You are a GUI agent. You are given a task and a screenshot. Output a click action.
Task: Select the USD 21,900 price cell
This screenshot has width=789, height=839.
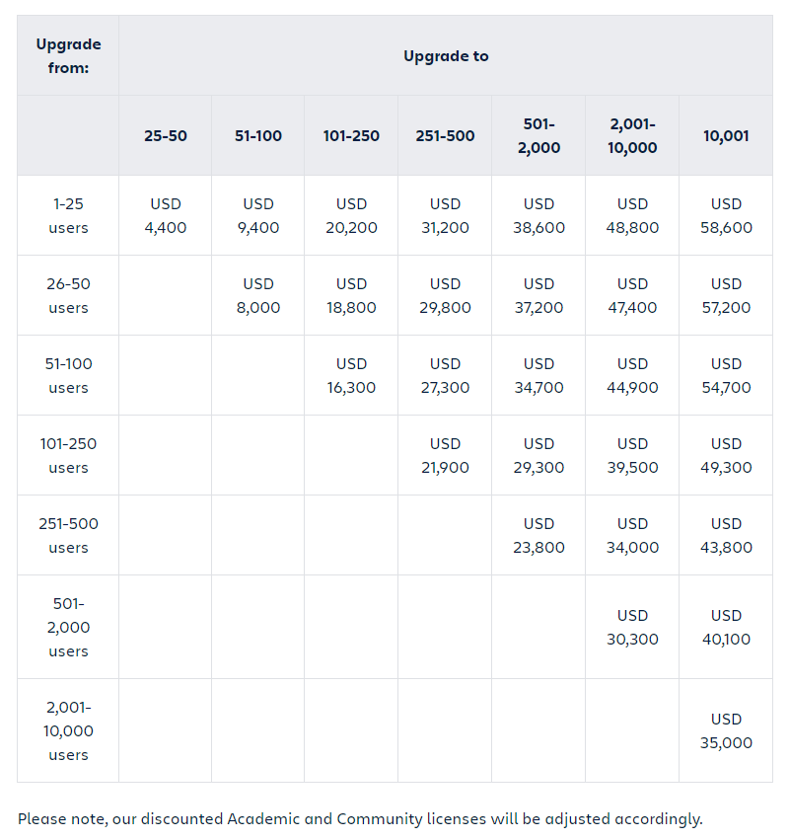tap(445, 455)
